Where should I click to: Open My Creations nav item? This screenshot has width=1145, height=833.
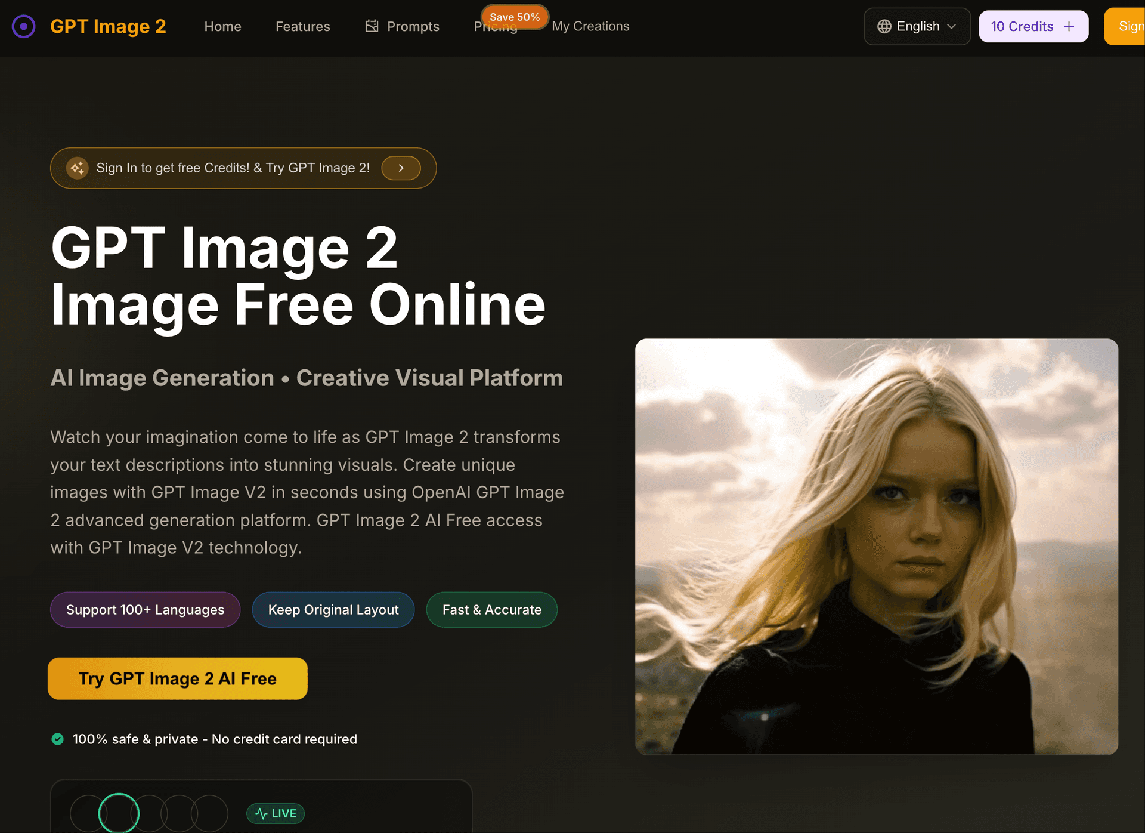[x=590, y=26]
